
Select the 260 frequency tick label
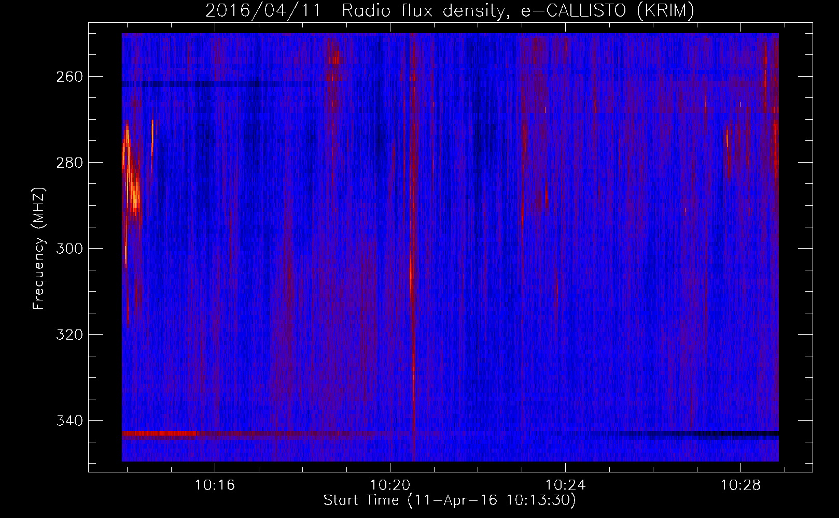click(68, 77)
